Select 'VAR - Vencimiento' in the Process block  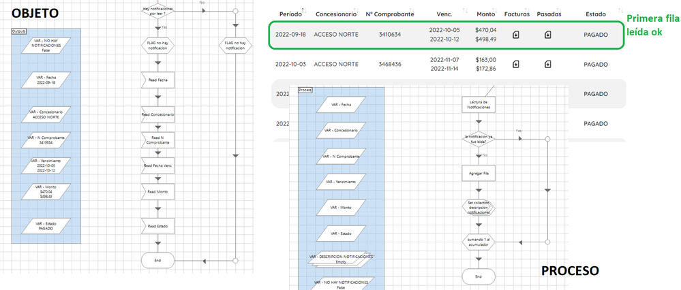[341, 182]
